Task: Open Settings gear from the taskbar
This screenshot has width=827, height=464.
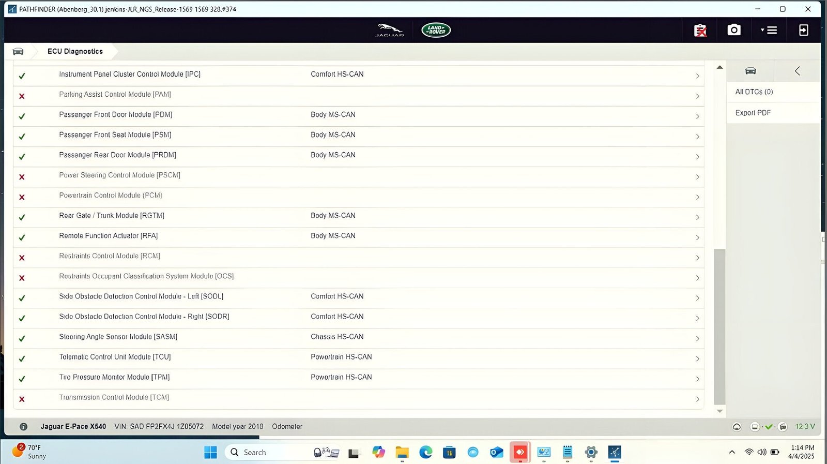Action: pyautogui.click(x=591, y=453)
